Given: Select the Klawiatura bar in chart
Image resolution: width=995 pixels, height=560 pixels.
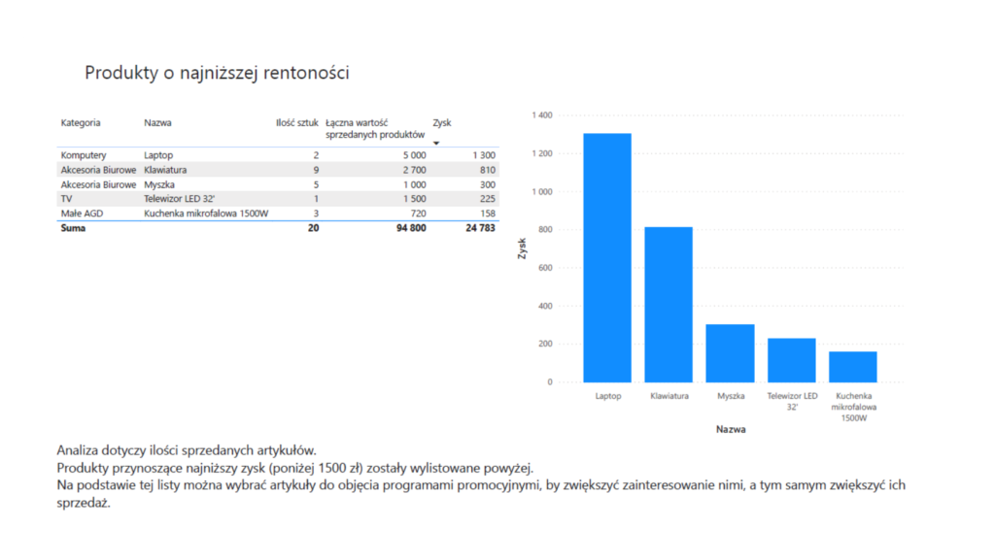Looking at the screenshot, I should 669,304.
